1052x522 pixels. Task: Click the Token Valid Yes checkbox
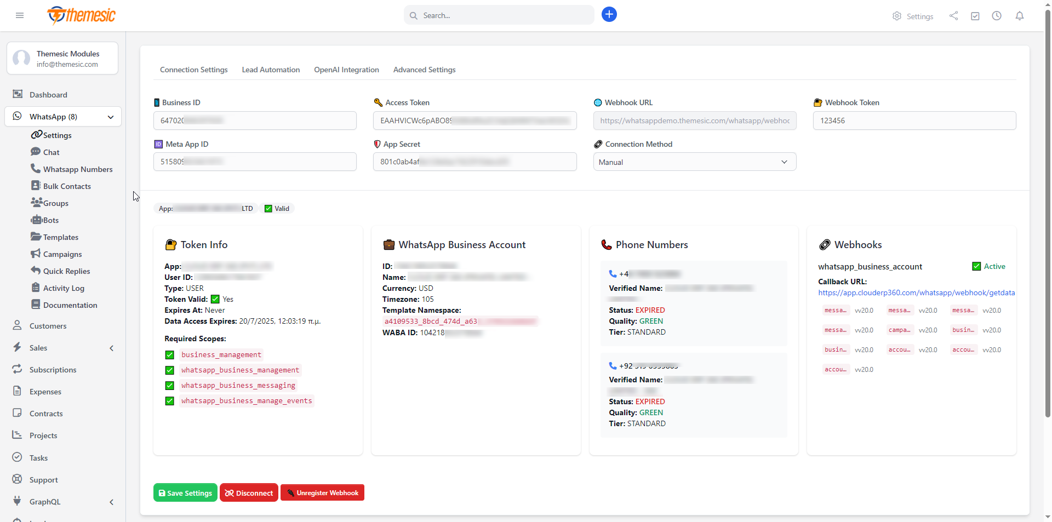(x=215, y=299)
